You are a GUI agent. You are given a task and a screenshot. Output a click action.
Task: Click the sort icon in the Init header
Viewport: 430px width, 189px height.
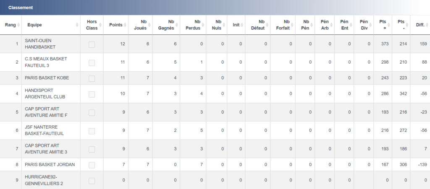click(x=242, y=25)
